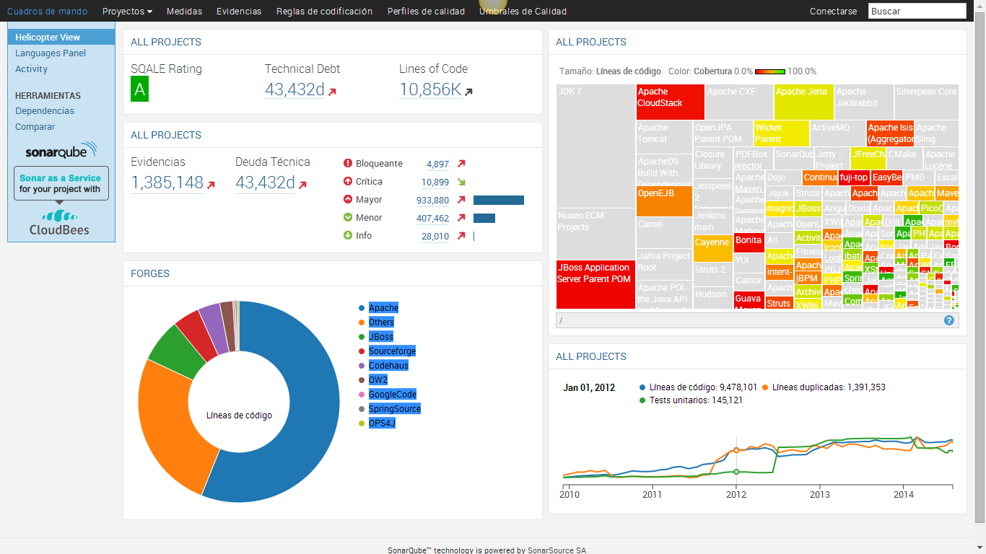Click Info count 28,010
This screenshot has height=554, width=986.
(x=435, y=237)
